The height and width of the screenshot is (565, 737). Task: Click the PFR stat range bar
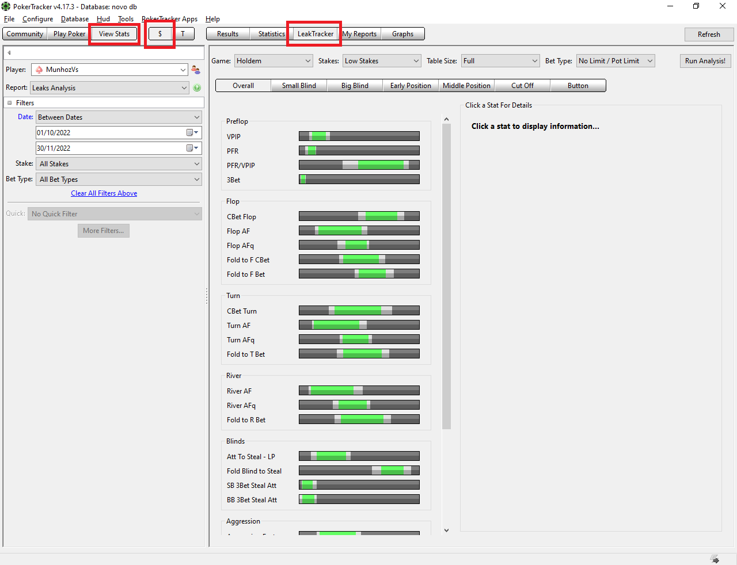click(359, 151)
